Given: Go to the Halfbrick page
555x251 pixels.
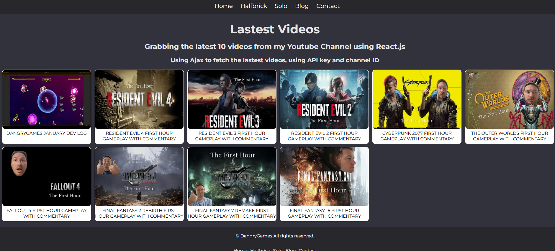Looking at the screenshot, I should (x=253, y=6).
